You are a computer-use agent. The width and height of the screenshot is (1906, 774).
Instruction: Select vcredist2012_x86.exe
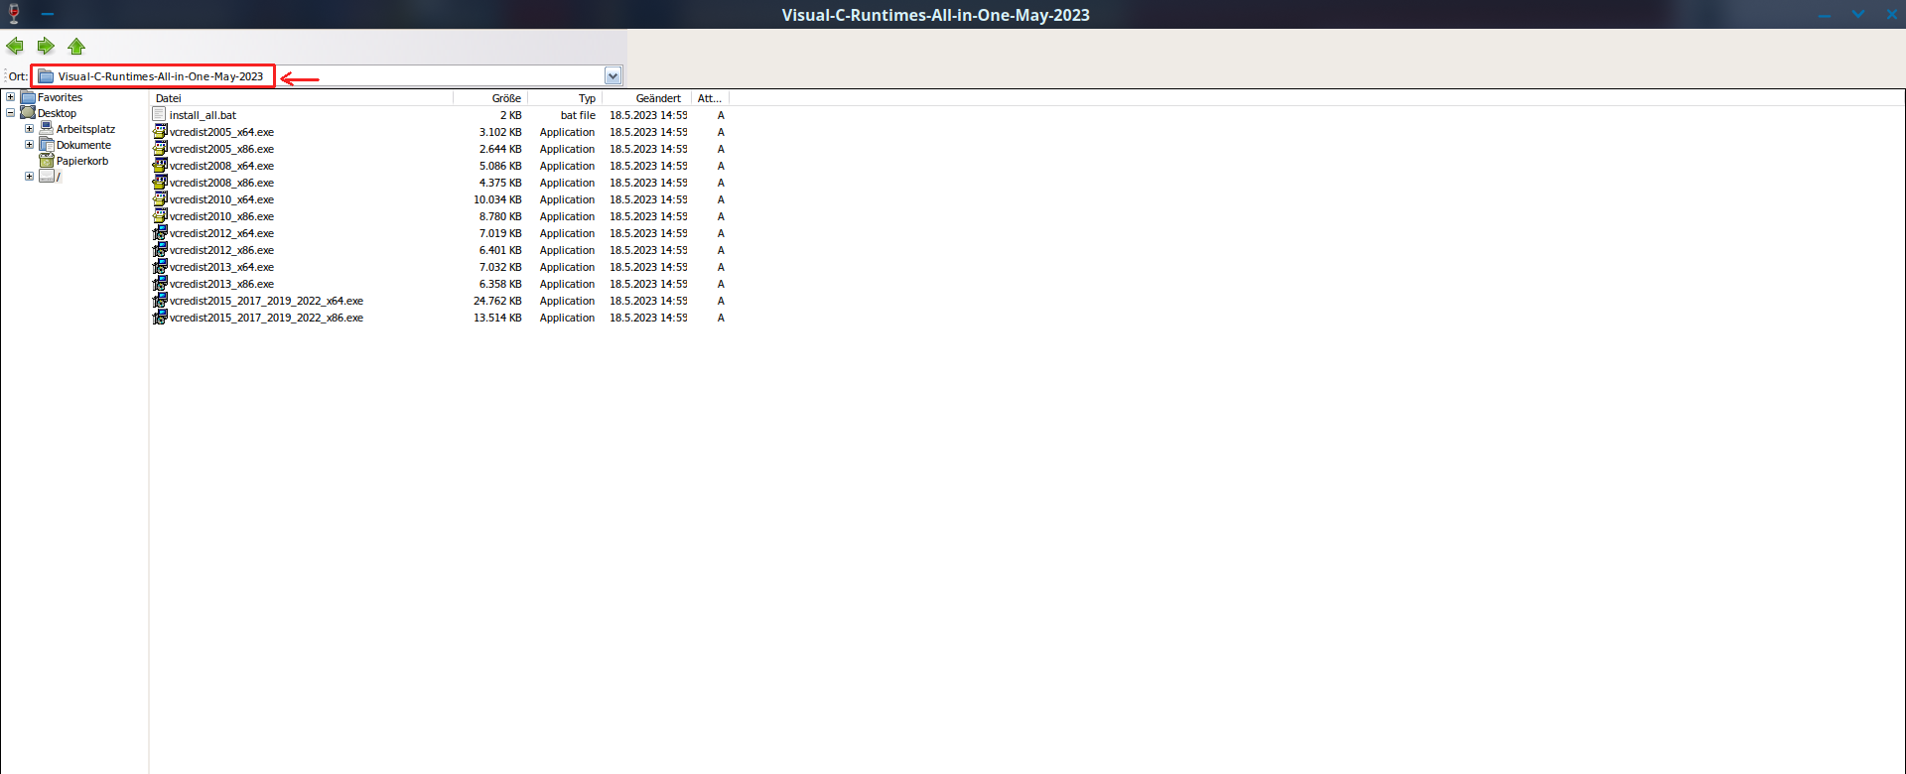(221, 250)
